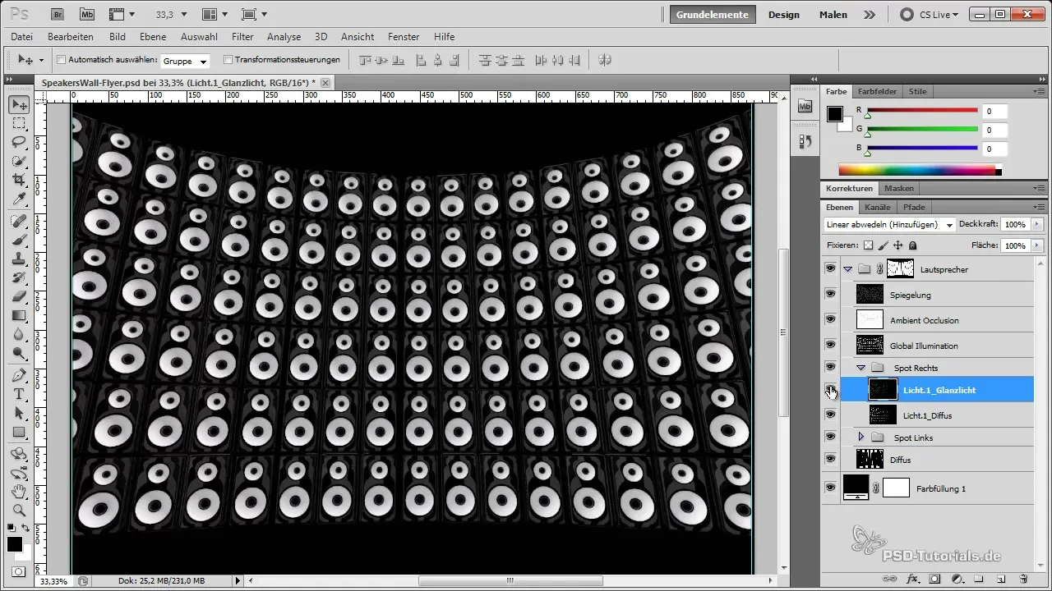
Task: Open the Fläche slider arrow
Action: pyautogui.click(x=1036, y=245)
